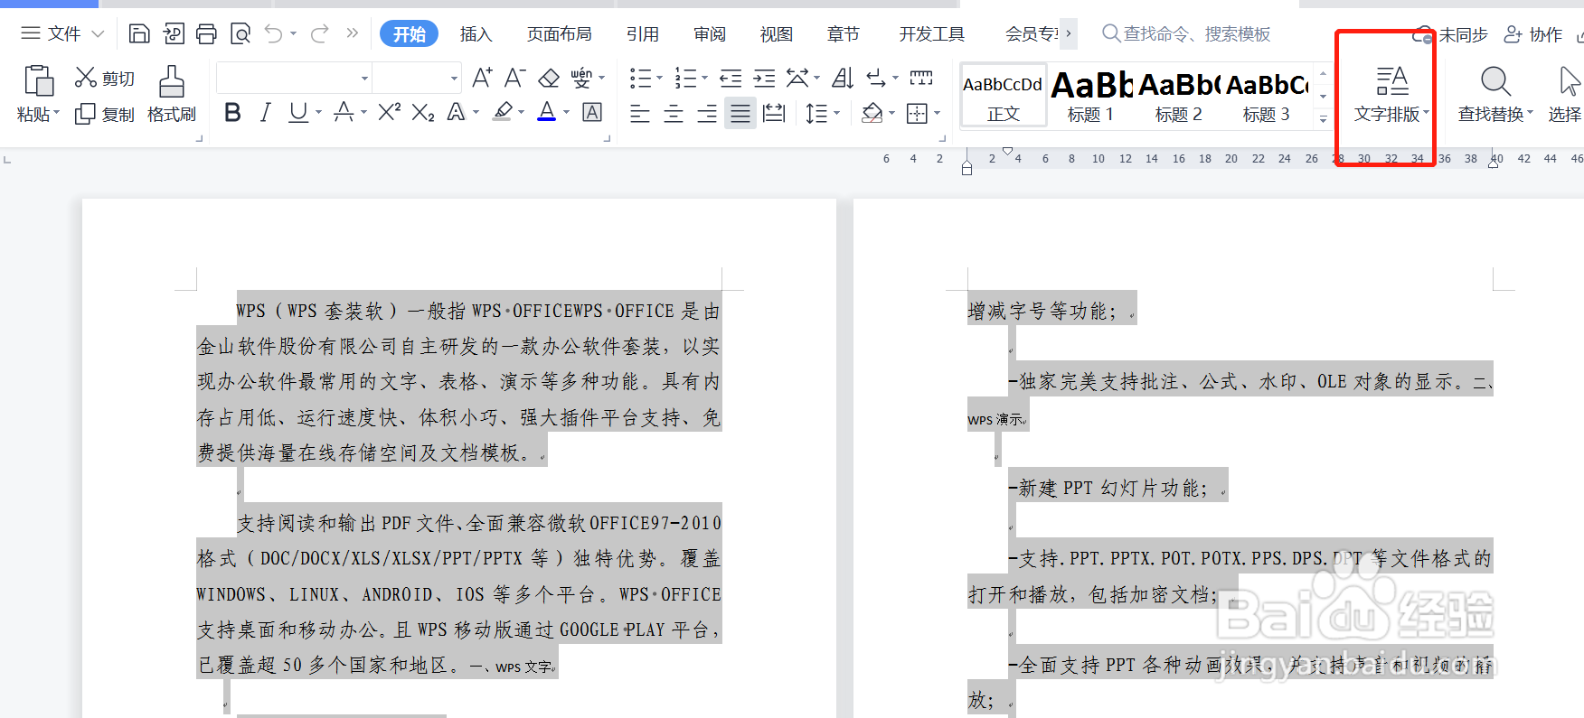This screenshot has height=718, width=1584.
Task: Click the Print icon
Action: 206,34
